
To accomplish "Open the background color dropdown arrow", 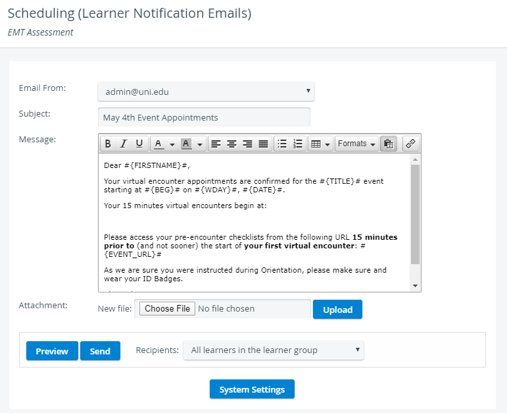I will click(200, 144).
